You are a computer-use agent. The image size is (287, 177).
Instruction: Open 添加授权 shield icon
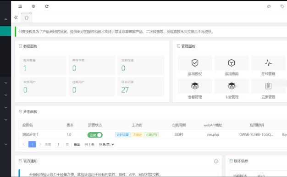[195, 63]
